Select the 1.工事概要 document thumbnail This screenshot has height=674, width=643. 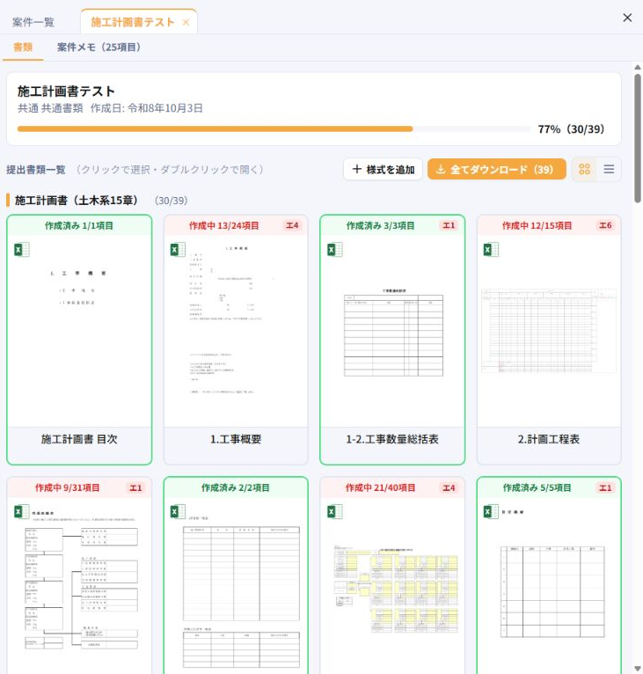click(236, 331)
